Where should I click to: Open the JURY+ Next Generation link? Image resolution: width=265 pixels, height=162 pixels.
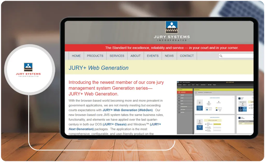[115, 127]
